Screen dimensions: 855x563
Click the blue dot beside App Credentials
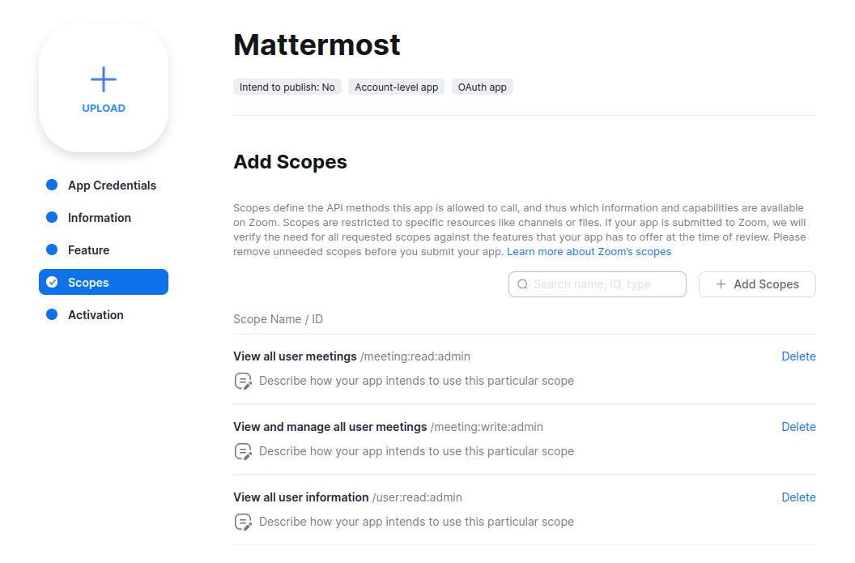52,186
